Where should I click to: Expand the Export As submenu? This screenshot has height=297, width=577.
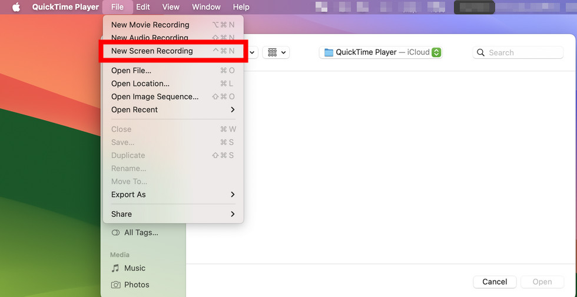coord(173,195)
